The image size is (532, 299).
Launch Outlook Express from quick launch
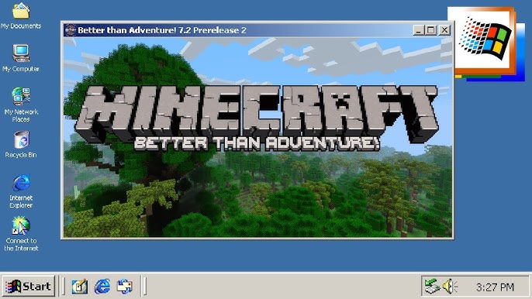pyautogui.click(x=125, y=287)
